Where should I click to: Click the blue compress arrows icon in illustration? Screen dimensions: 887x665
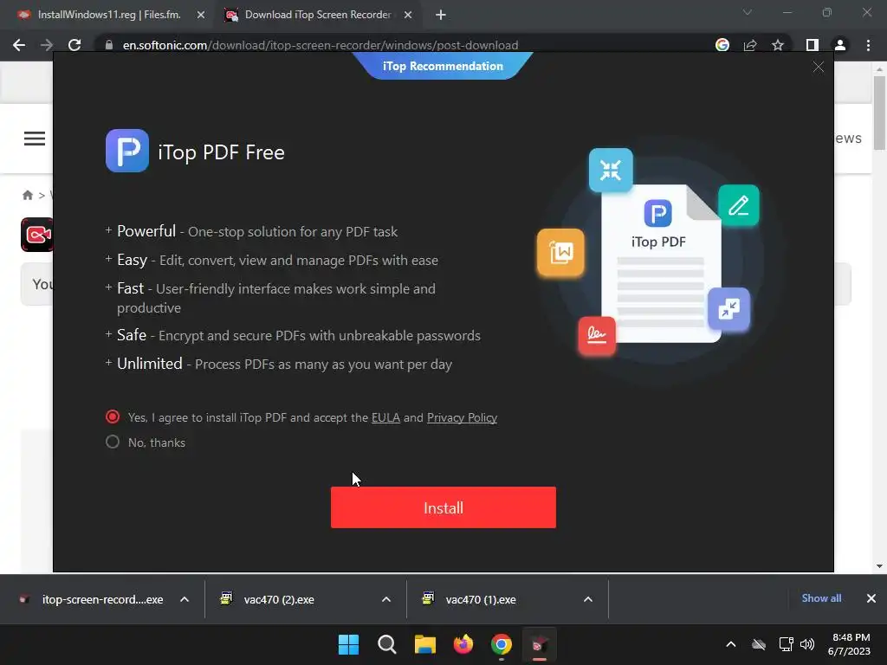coord(611,170)
